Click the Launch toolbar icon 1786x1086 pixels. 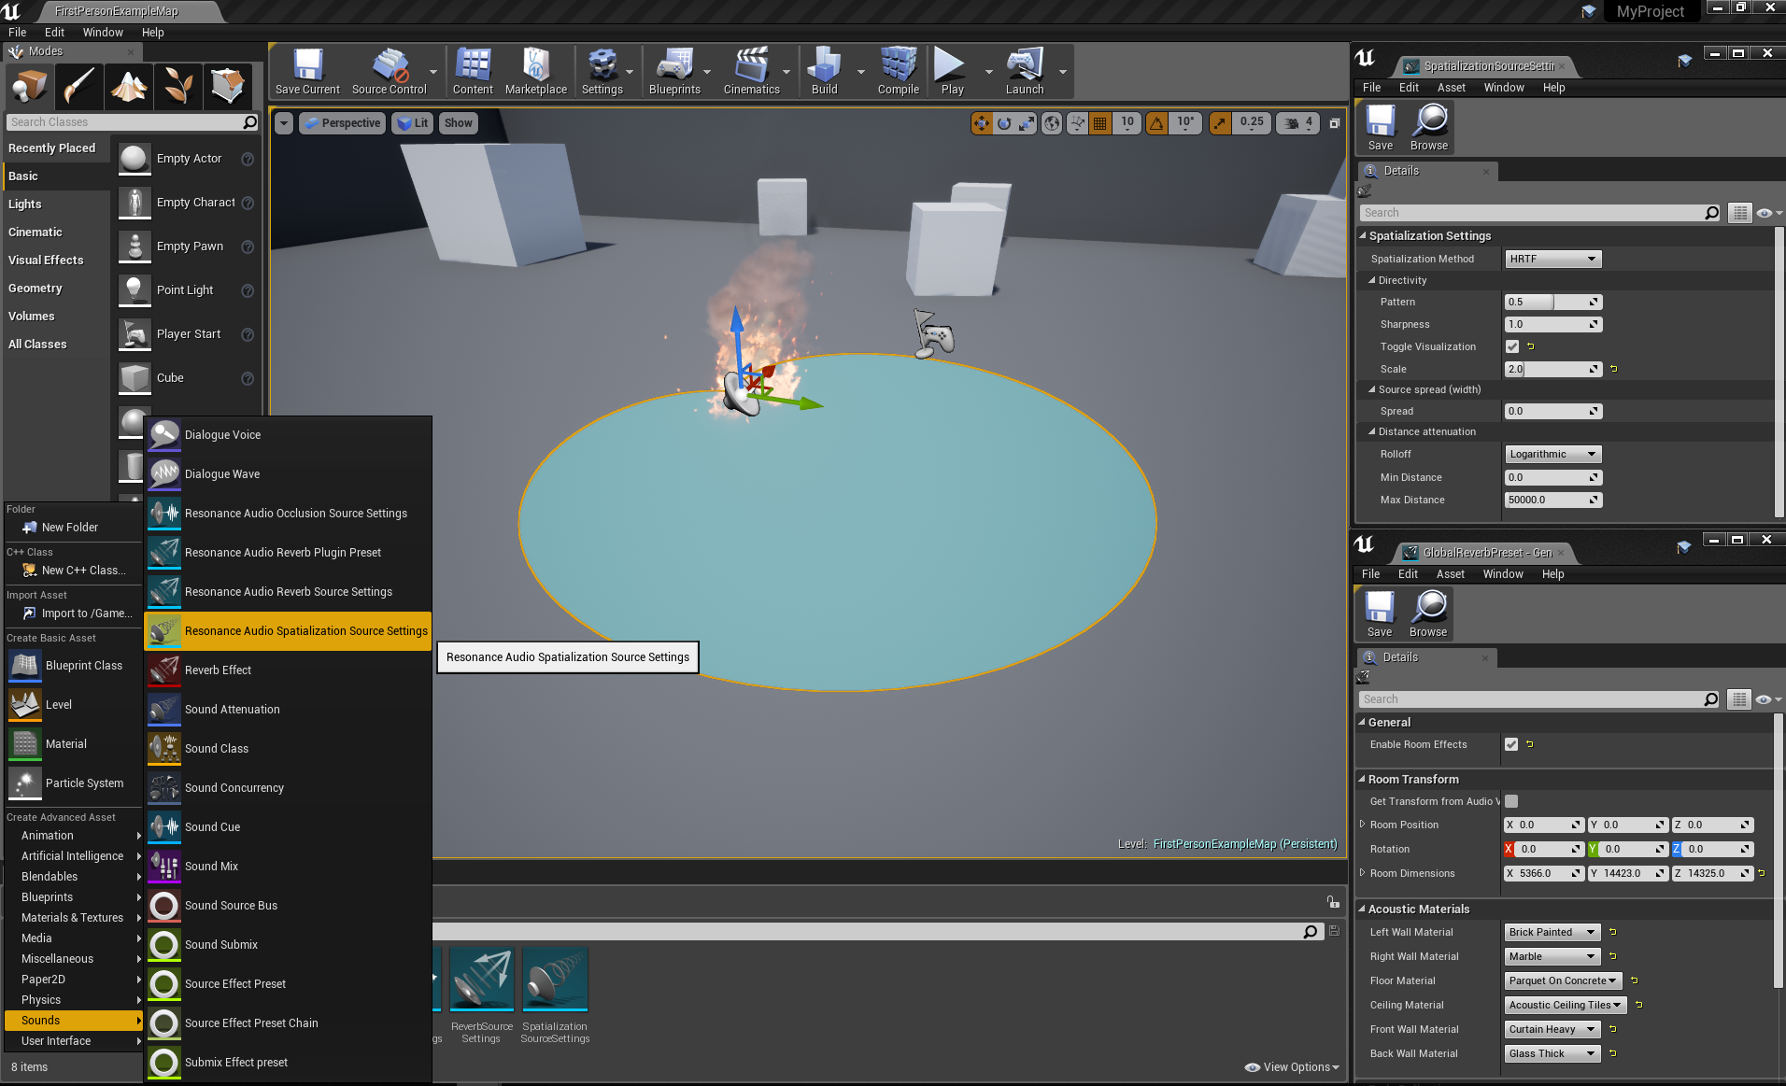click(x=1024, y=72)
